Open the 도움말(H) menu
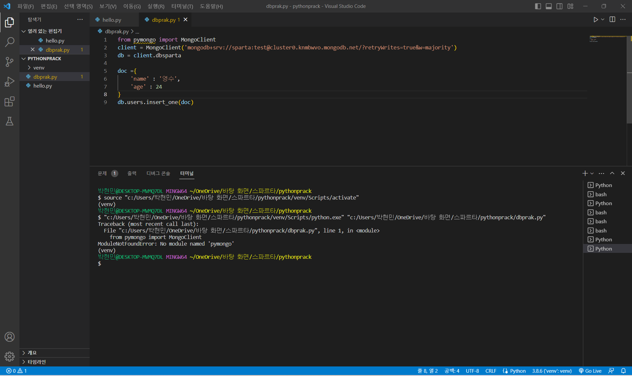The image size is (632, 376). [211, 6]
